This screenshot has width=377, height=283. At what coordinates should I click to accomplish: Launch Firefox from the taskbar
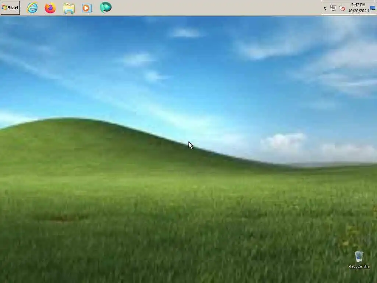click(50, 8)
